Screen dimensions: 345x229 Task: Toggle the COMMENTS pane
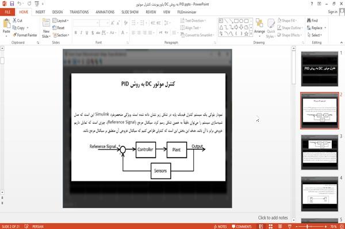click(x=241, y=226)
